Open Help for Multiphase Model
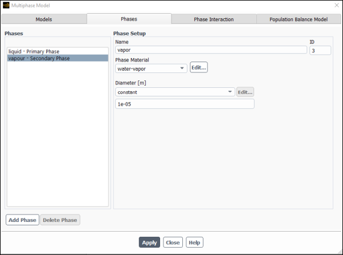Viewport: 343px width, 255px height. pos(194,242)
